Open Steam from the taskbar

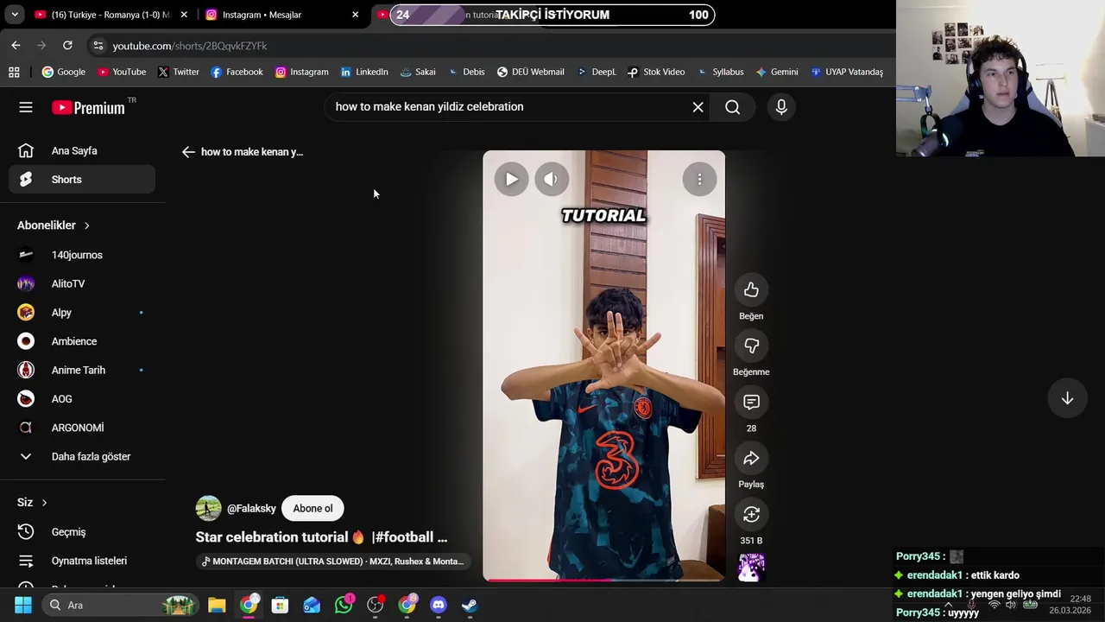(470, 606)
